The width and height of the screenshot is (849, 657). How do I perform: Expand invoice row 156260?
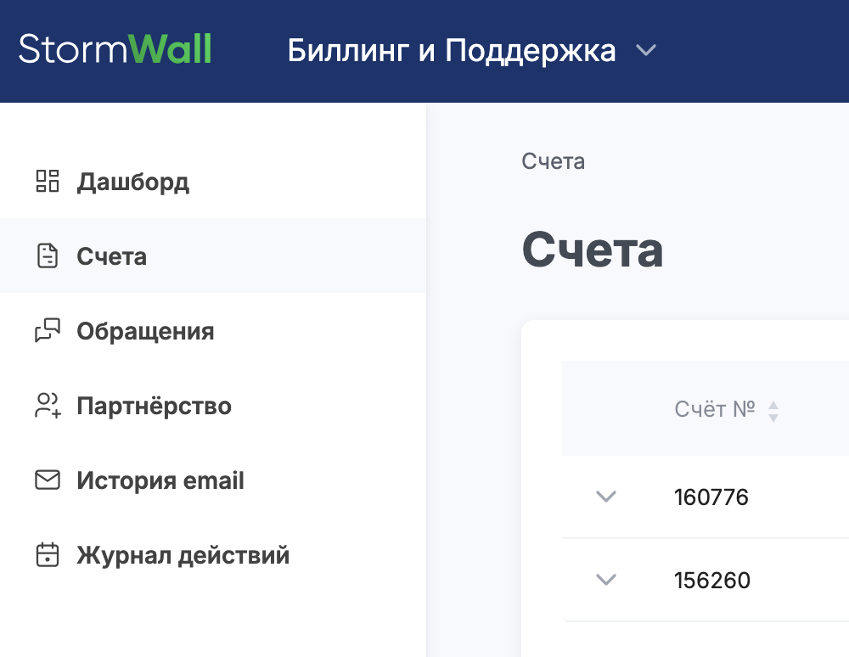tap(605, 580)
